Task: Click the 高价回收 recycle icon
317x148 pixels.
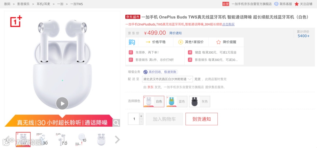Action: 146,72
